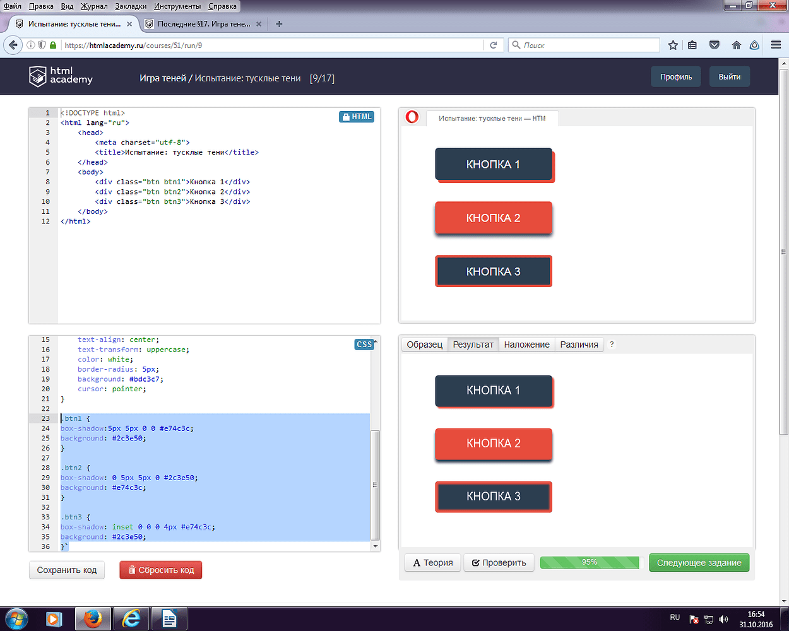Viewport: 789px width, 631px height.
Task: Click the URL address field
Action: (x=271, y=45)
